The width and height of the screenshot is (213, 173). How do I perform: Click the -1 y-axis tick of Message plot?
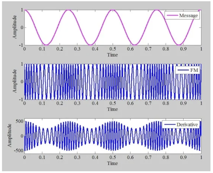(21, 45)
